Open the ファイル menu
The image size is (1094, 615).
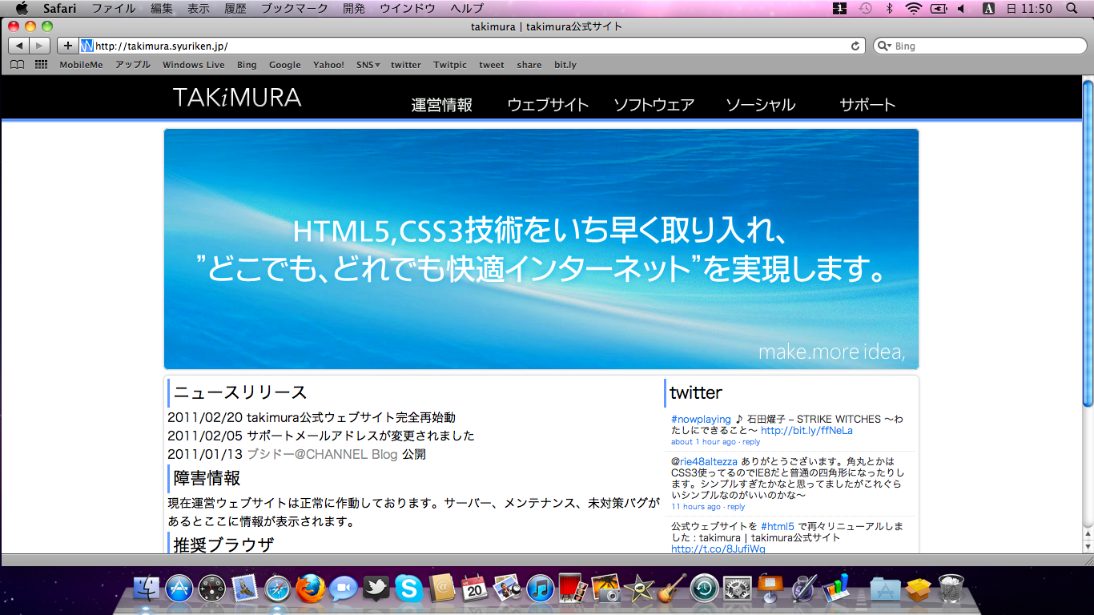(113, 9)
